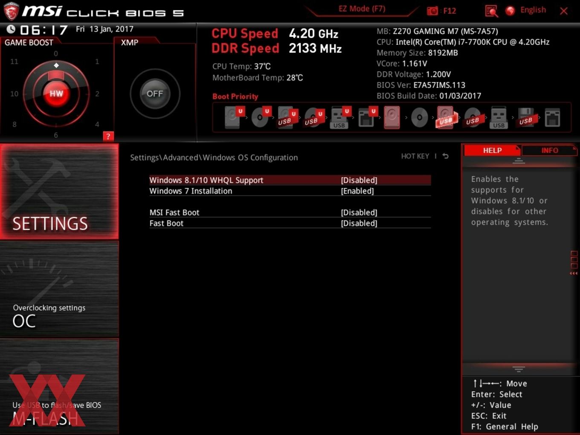
Task: Select the legacy USB CD/DVD boot icon
Action: click(473, 117)
